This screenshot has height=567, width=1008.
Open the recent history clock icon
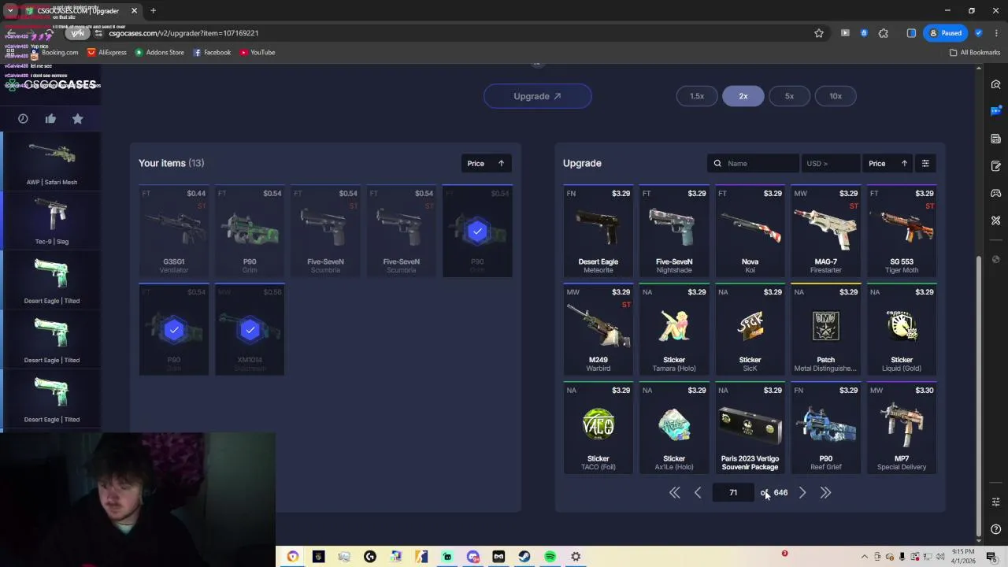23,118
